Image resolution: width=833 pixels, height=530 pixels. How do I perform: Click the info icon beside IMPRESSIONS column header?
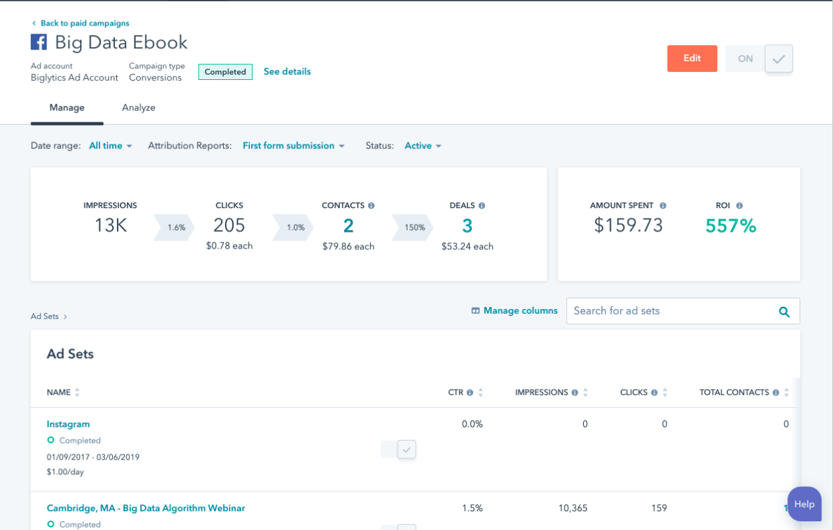pyautogui.click(x=575, y=392)
